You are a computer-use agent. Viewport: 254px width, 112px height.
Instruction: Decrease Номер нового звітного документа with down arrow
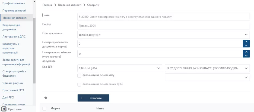[246, 56]
